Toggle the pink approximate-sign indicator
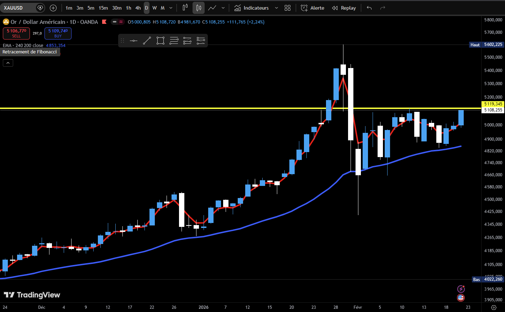This screenshot has height=312, width=505. pos(121,22)
